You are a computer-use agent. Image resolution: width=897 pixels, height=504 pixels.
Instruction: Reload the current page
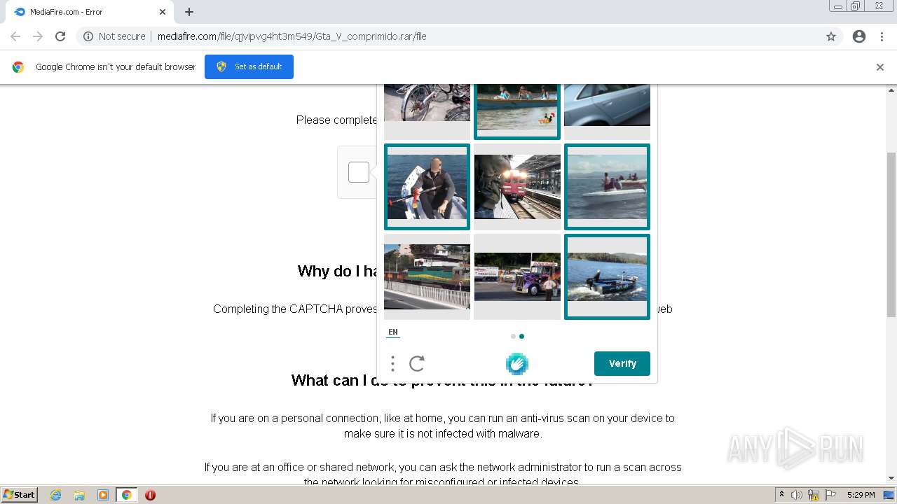tap(60, 36)
